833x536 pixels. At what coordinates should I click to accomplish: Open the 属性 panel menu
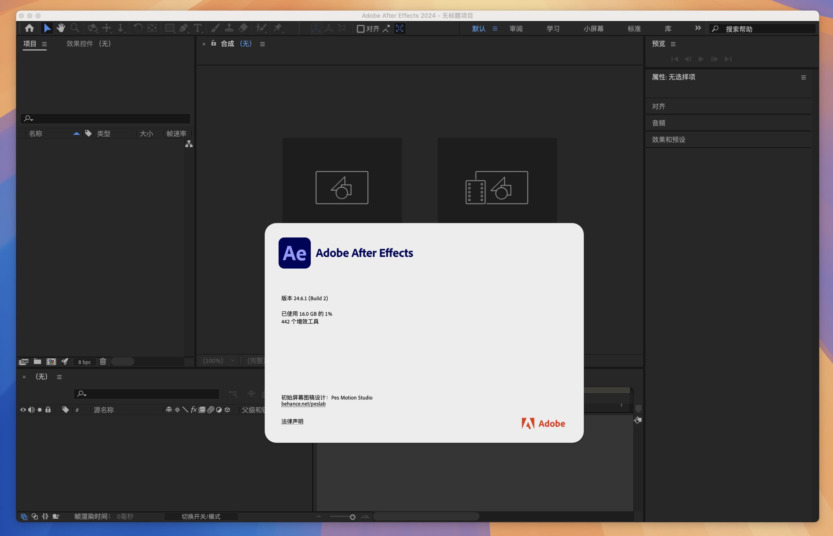[803, 77]
